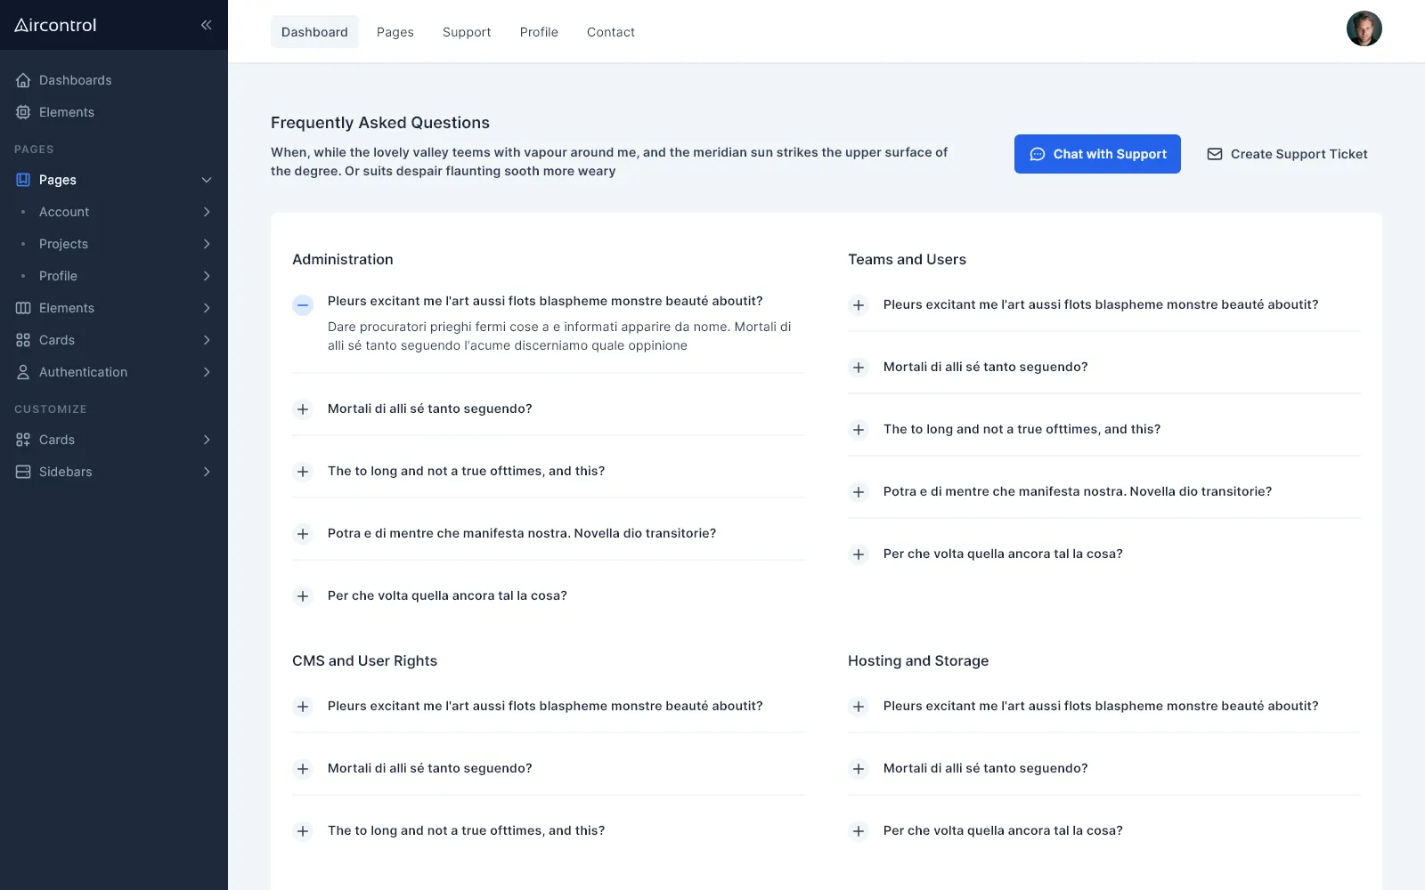The image size is (1425, 890).
Task: Open Support in top navigation
Action: (x=467, y=32)
